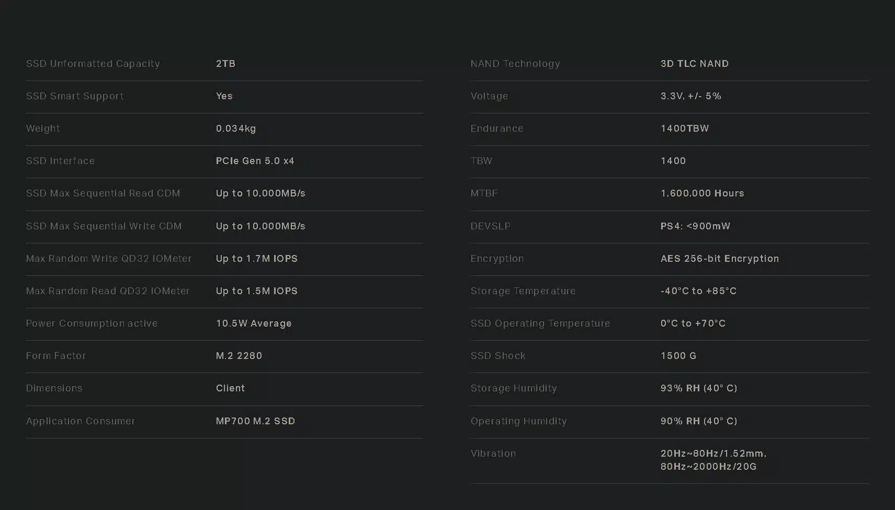Click the 10.5W Average power value
The image size is (895, 510).
(254, 323)
